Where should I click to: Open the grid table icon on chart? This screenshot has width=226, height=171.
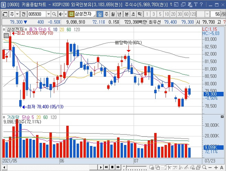point(6,35)
